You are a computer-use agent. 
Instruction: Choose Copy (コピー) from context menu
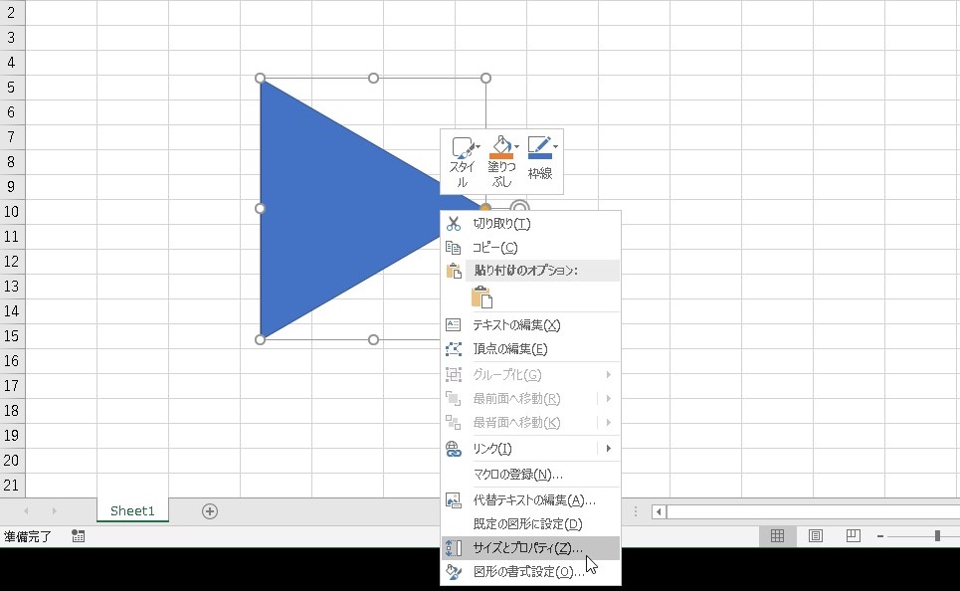[x=494, y=248]
